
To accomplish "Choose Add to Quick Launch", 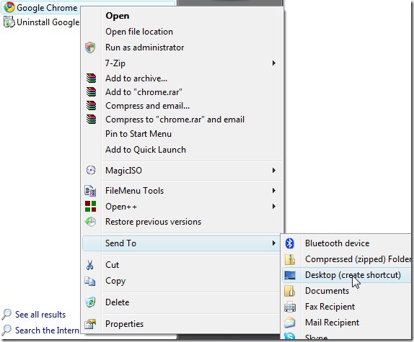I will [182, 150].
